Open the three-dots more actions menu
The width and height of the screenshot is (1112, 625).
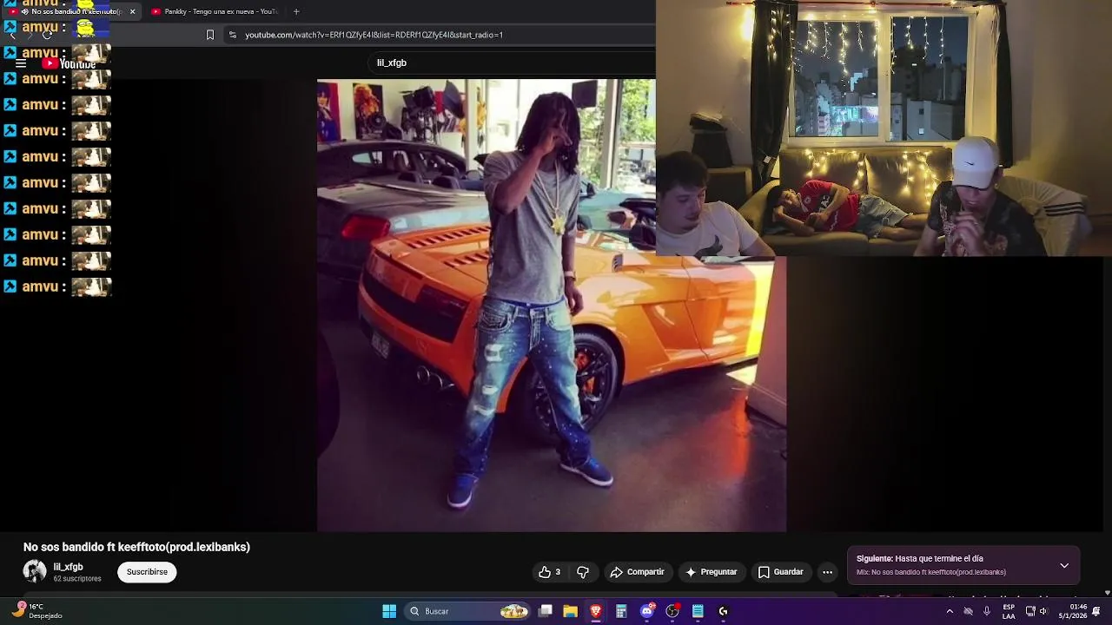tap(827, 572)
